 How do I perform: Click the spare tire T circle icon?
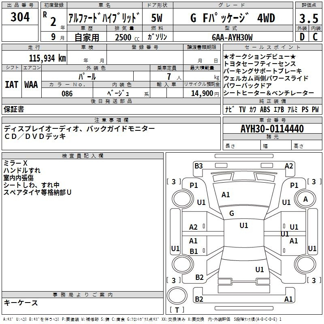pyautogui.click(x=177, y=296)
